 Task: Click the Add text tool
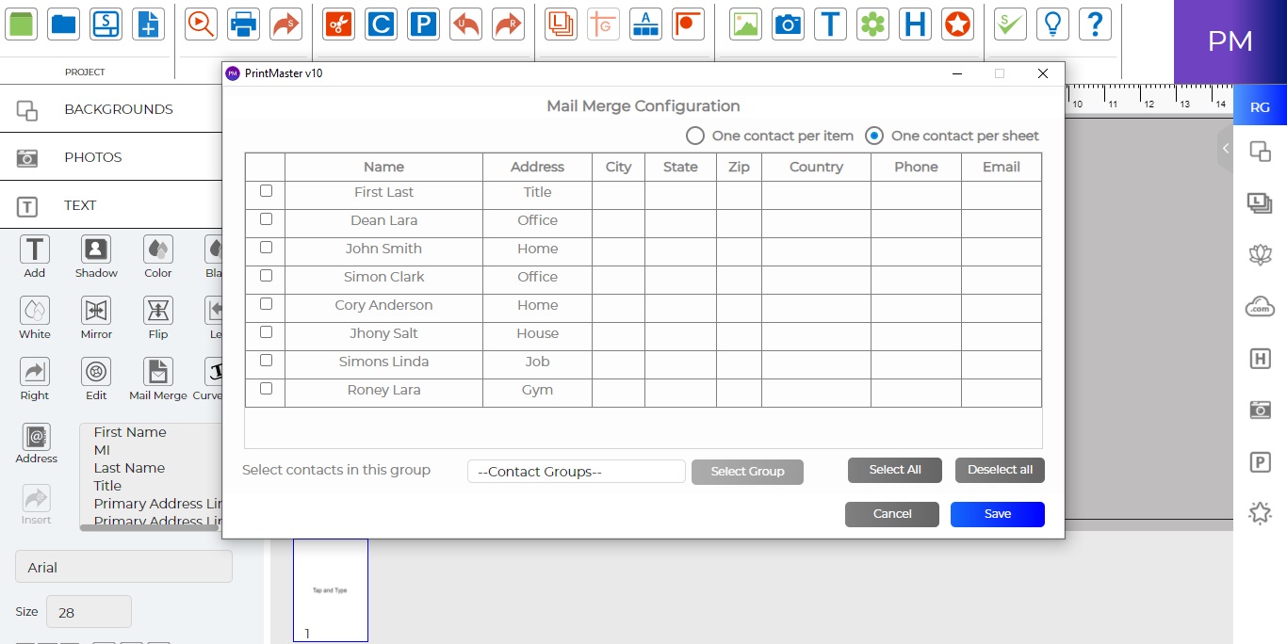click(x=35, y=256)
